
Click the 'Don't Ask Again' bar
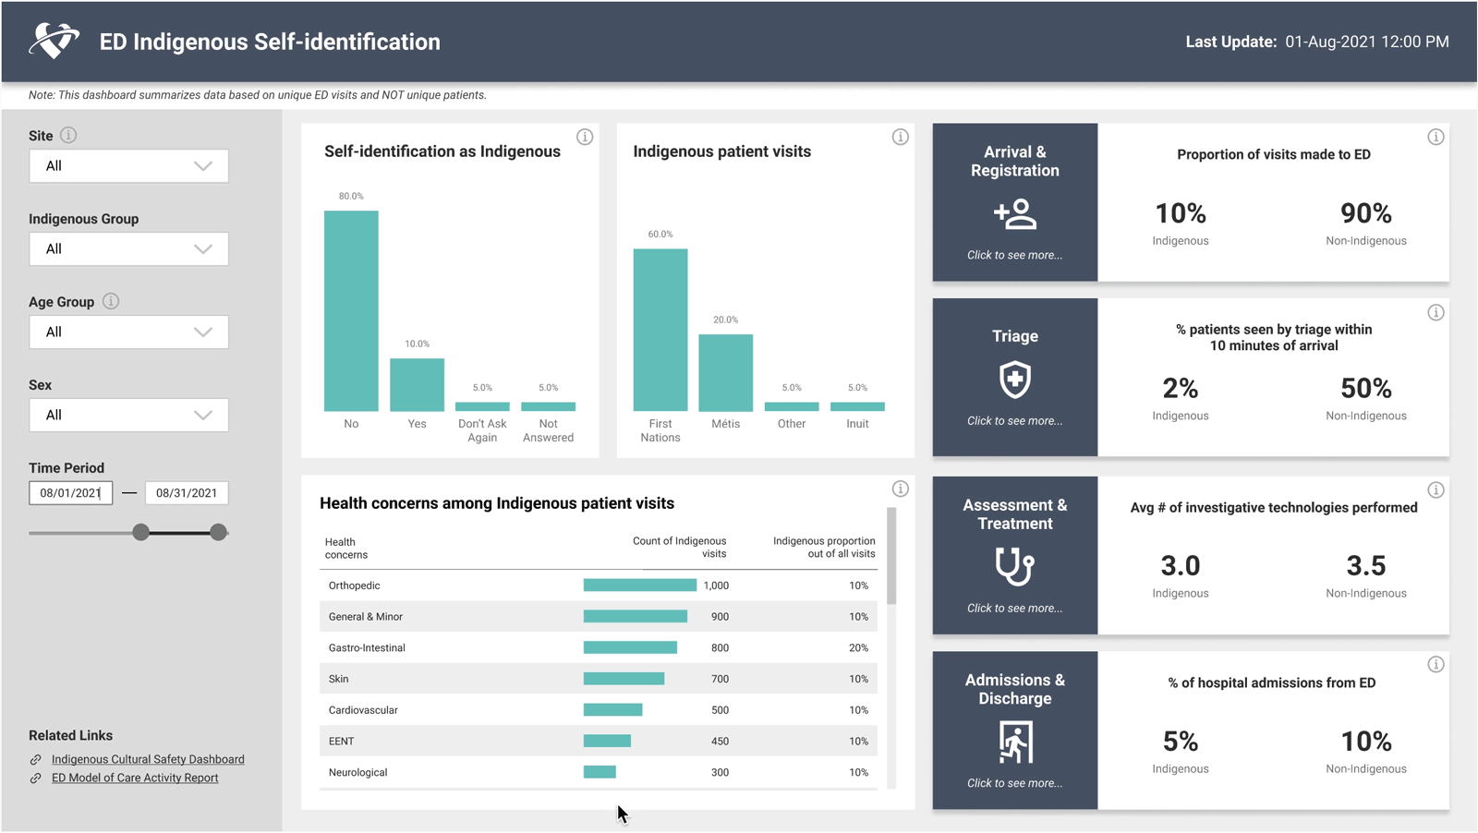coord(482,406)
